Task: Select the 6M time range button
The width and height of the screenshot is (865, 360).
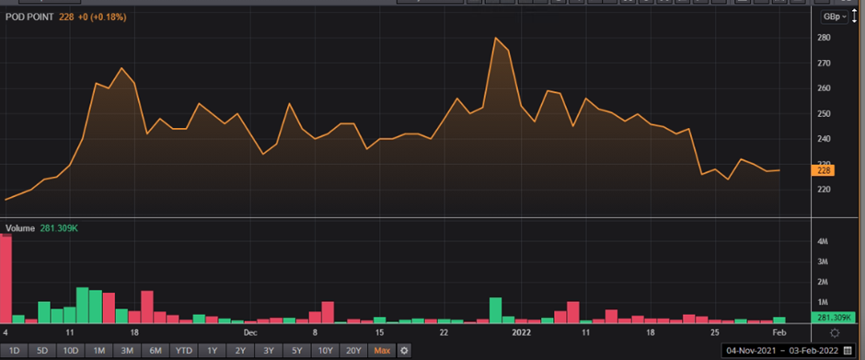Action: (x=155, y=351)
